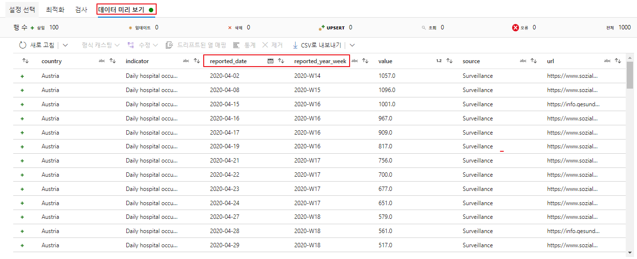The height and width of the screenshot is (259, 637).
Task: Expand the CSV로 내보내기 dropdown arrow
Action: point(352,45)
